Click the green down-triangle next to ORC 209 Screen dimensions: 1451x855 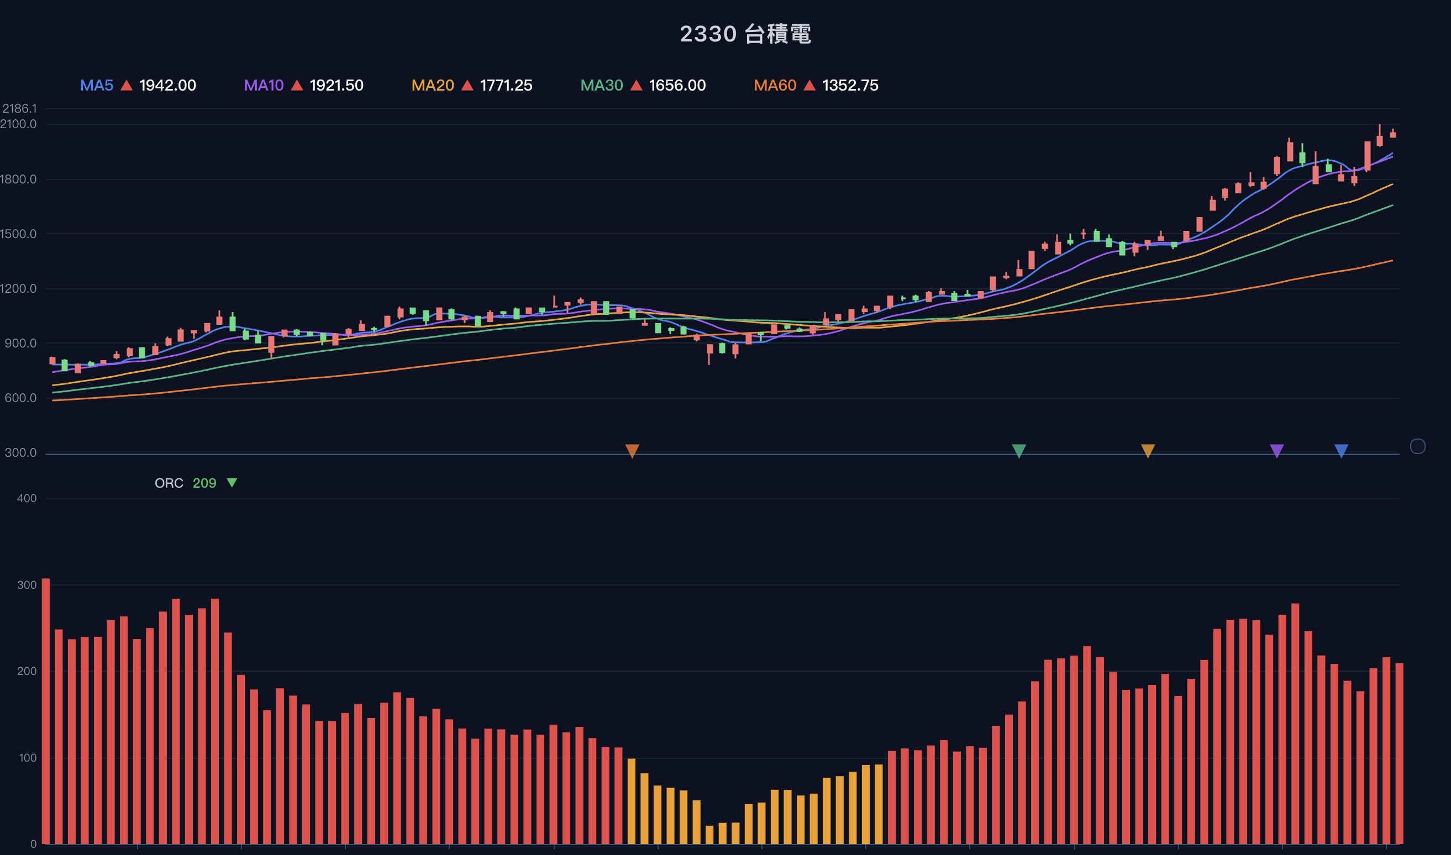click(232, 483)
